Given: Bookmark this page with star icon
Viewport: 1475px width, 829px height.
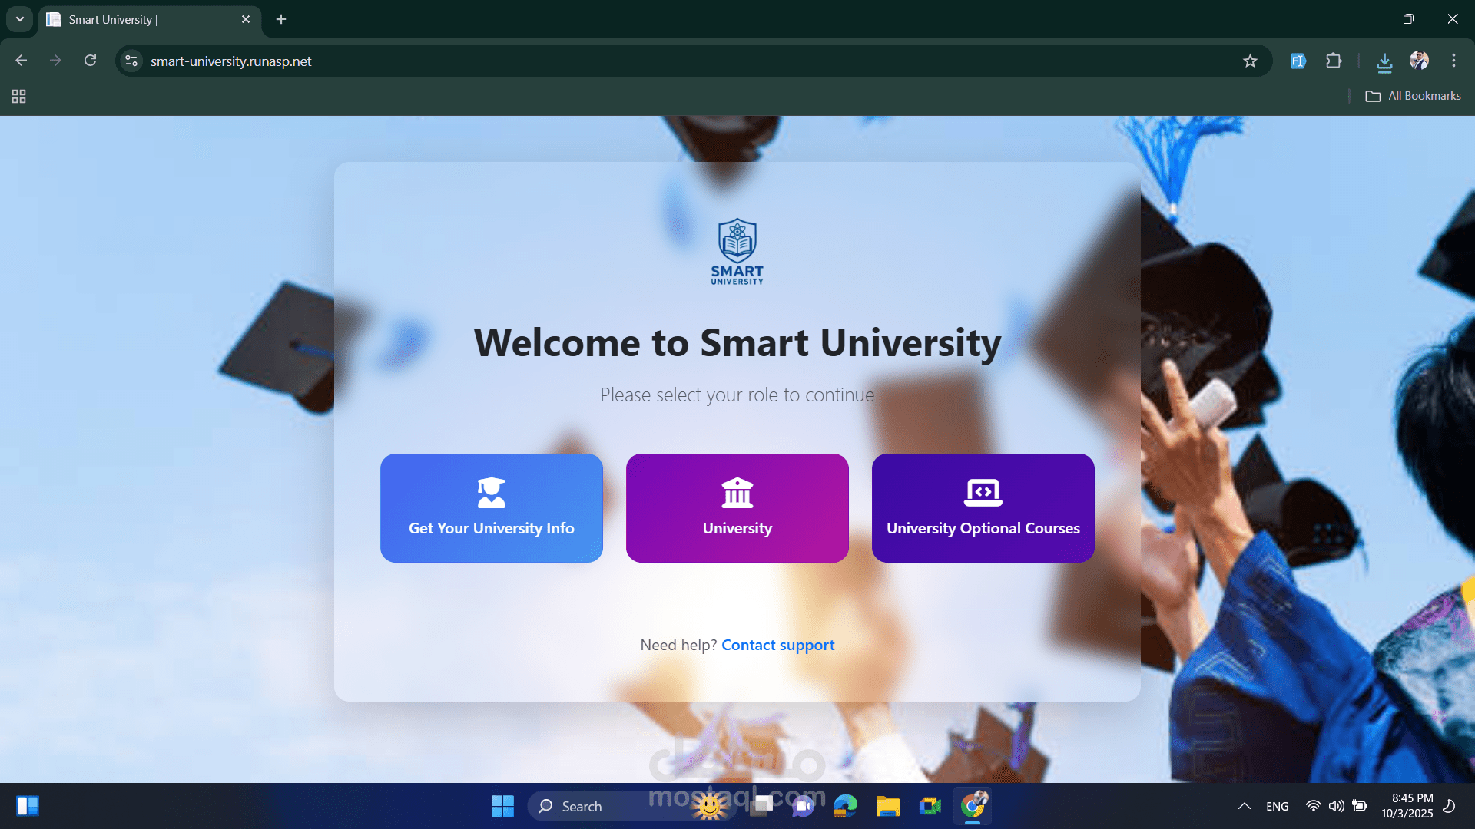Looking at the screenshot, I should point(1250,61).
